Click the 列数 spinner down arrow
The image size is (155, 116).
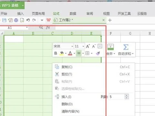point(127,98)
